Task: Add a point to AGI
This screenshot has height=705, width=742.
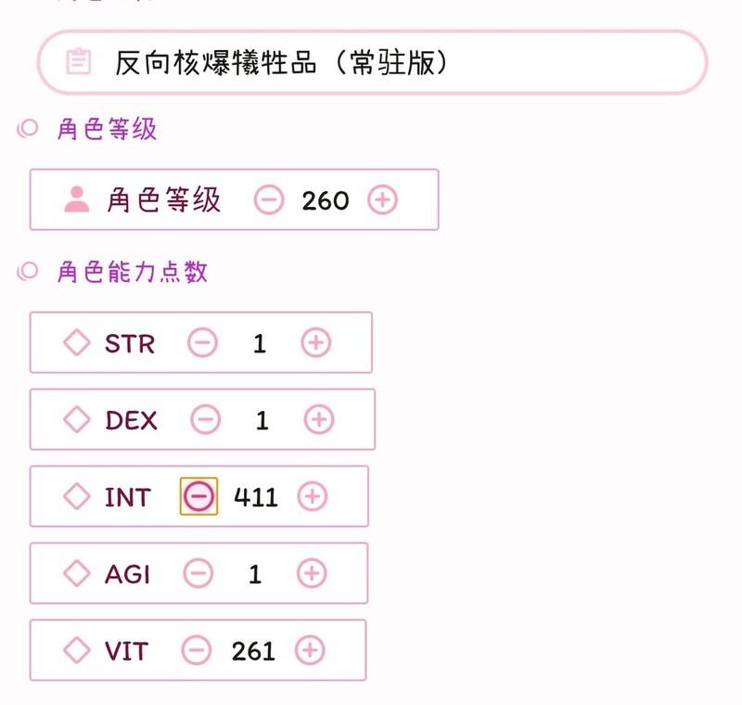Action: [312, 573]
